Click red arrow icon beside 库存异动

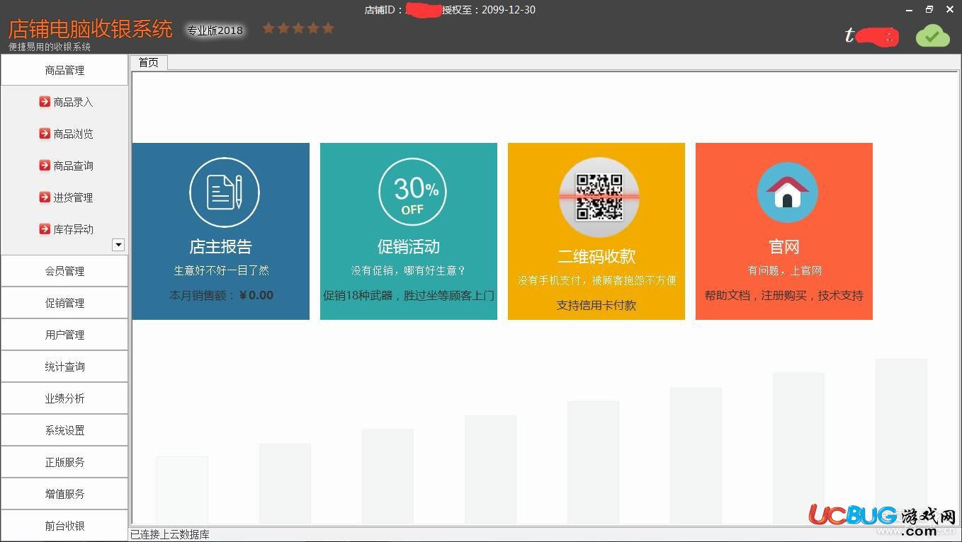(45, 229)
